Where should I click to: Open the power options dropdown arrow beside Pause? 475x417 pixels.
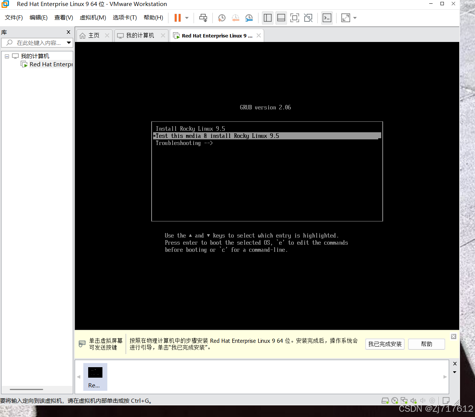187,18
